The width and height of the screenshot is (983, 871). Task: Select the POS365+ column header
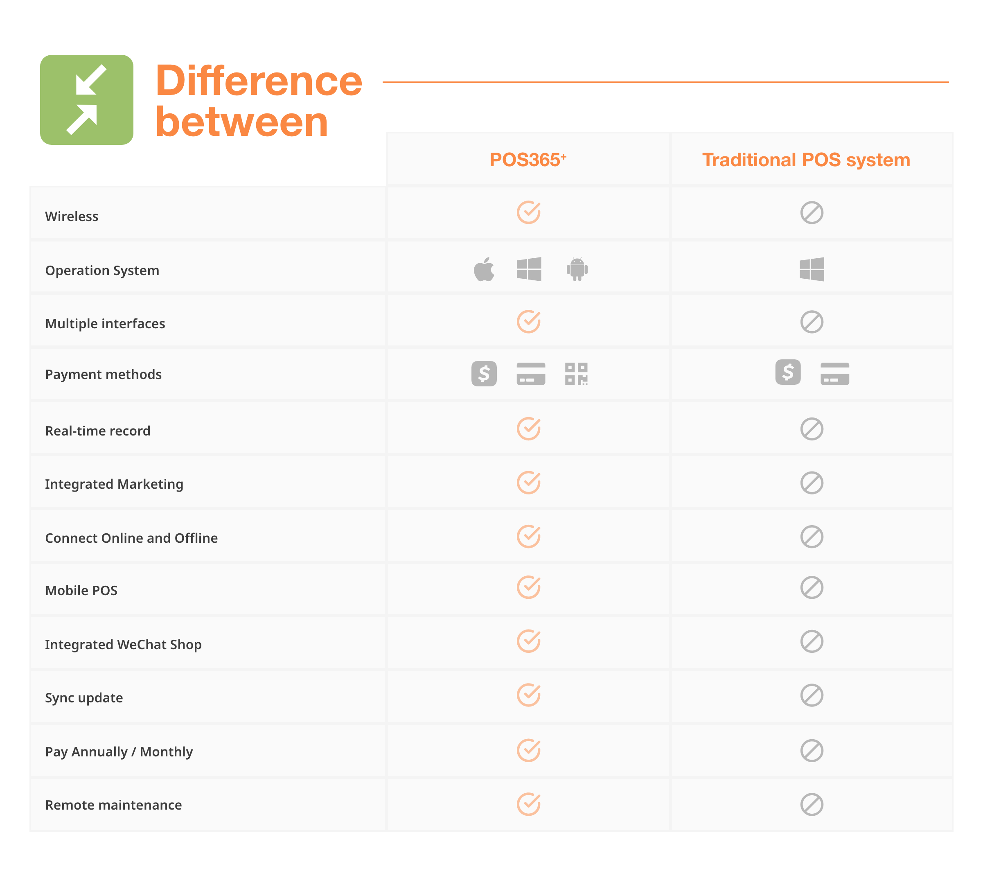click(x=528, y=160)
